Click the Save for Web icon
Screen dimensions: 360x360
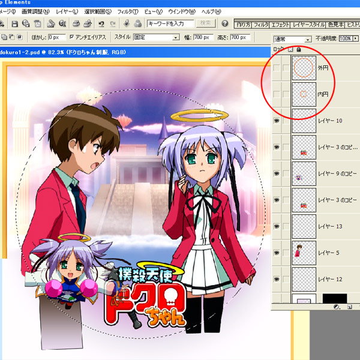point(26,23)
